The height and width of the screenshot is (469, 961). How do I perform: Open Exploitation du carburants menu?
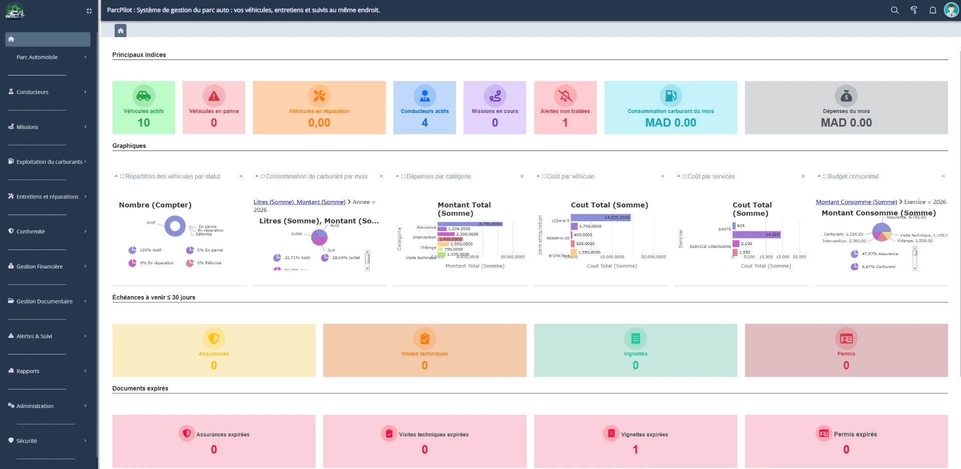48,162
